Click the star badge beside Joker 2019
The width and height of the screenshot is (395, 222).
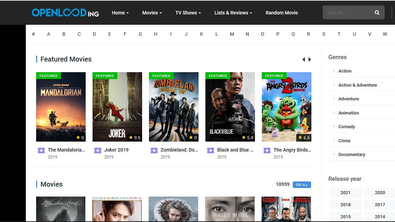click(x=98, y=151)
